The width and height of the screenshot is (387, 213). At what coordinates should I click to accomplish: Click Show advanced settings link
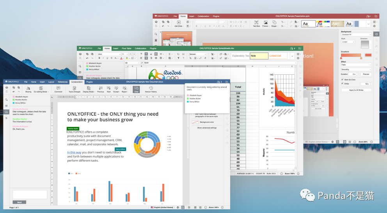click(x=207, y=128)
